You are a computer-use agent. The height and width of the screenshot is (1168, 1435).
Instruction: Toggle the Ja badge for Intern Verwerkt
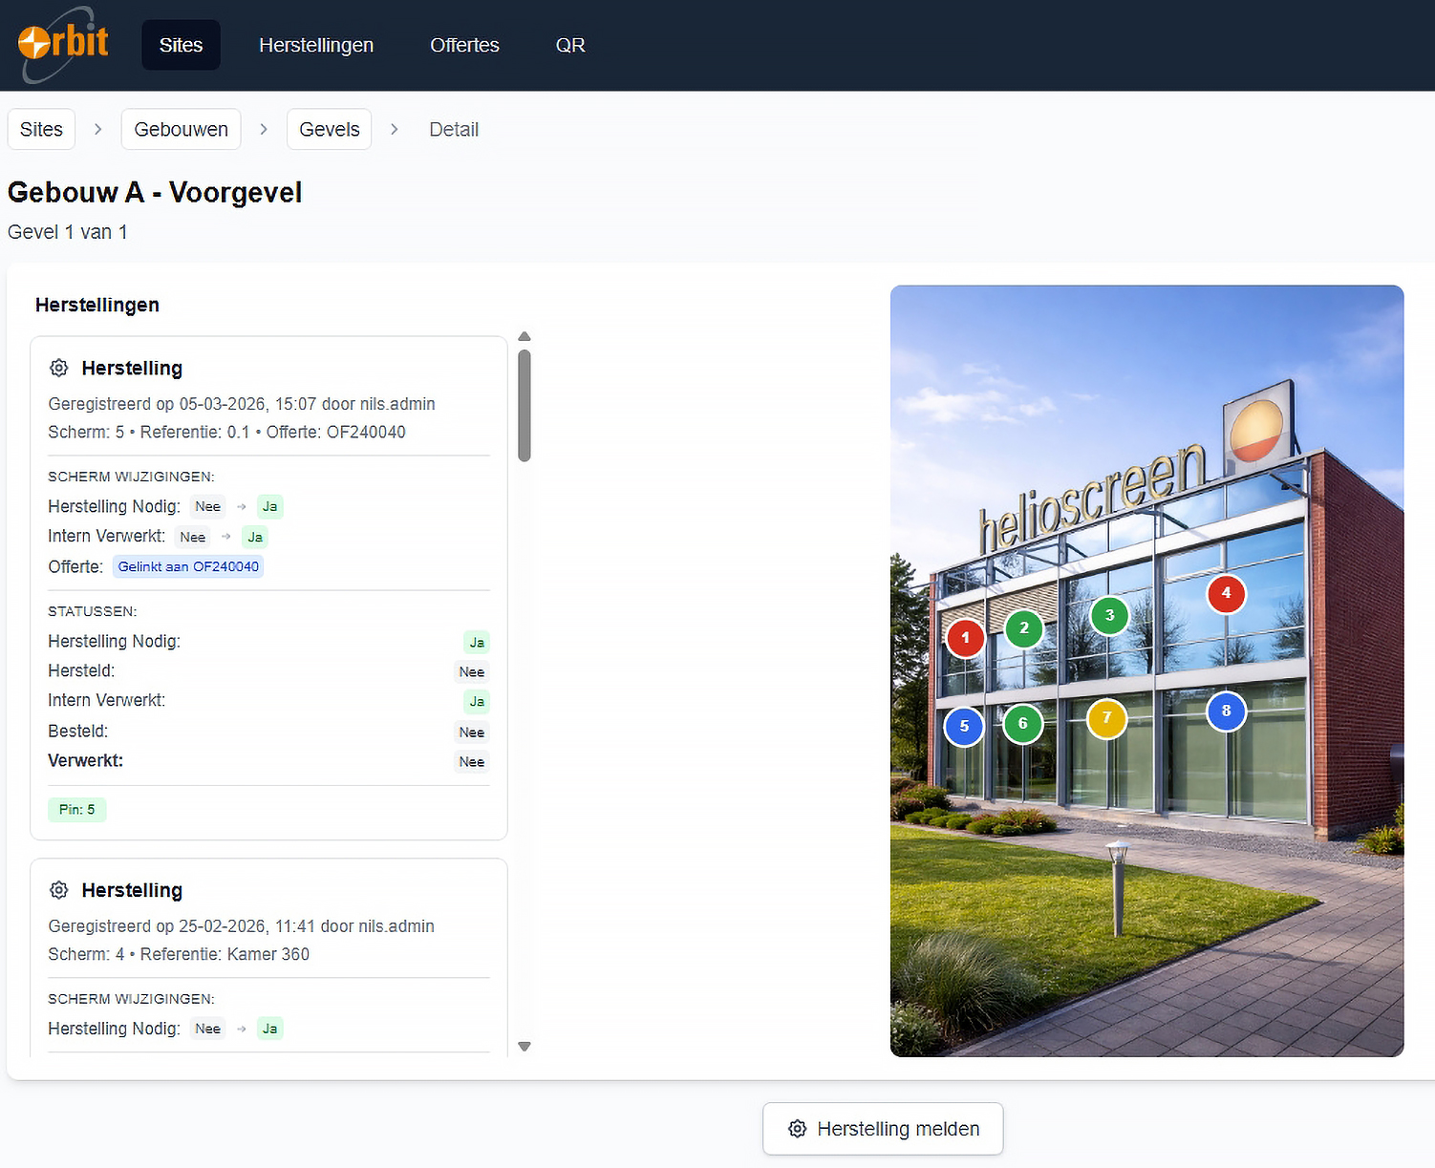tap(476, 702)
